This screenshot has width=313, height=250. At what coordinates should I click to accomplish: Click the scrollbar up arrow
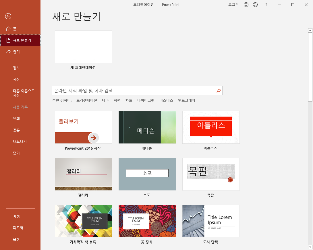310,30
